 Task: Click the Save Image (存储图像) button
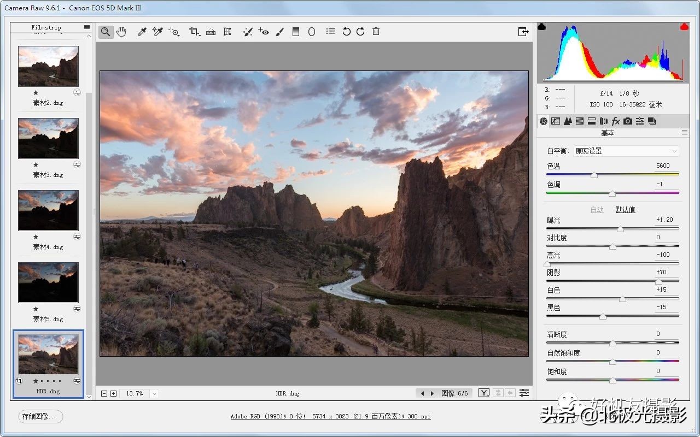click(x=40, y=416)
